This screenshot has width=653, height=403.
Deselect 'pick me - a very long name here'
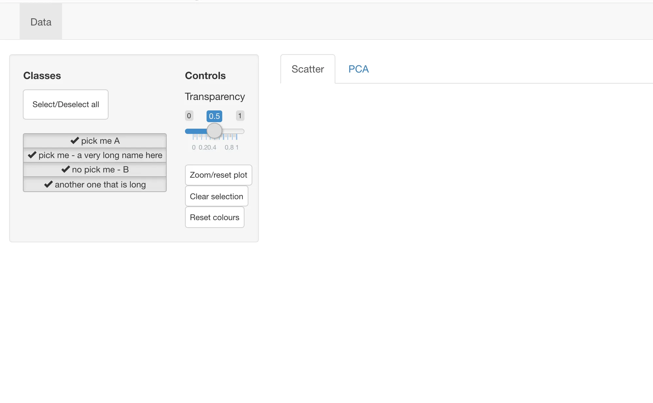click(100, 155)
